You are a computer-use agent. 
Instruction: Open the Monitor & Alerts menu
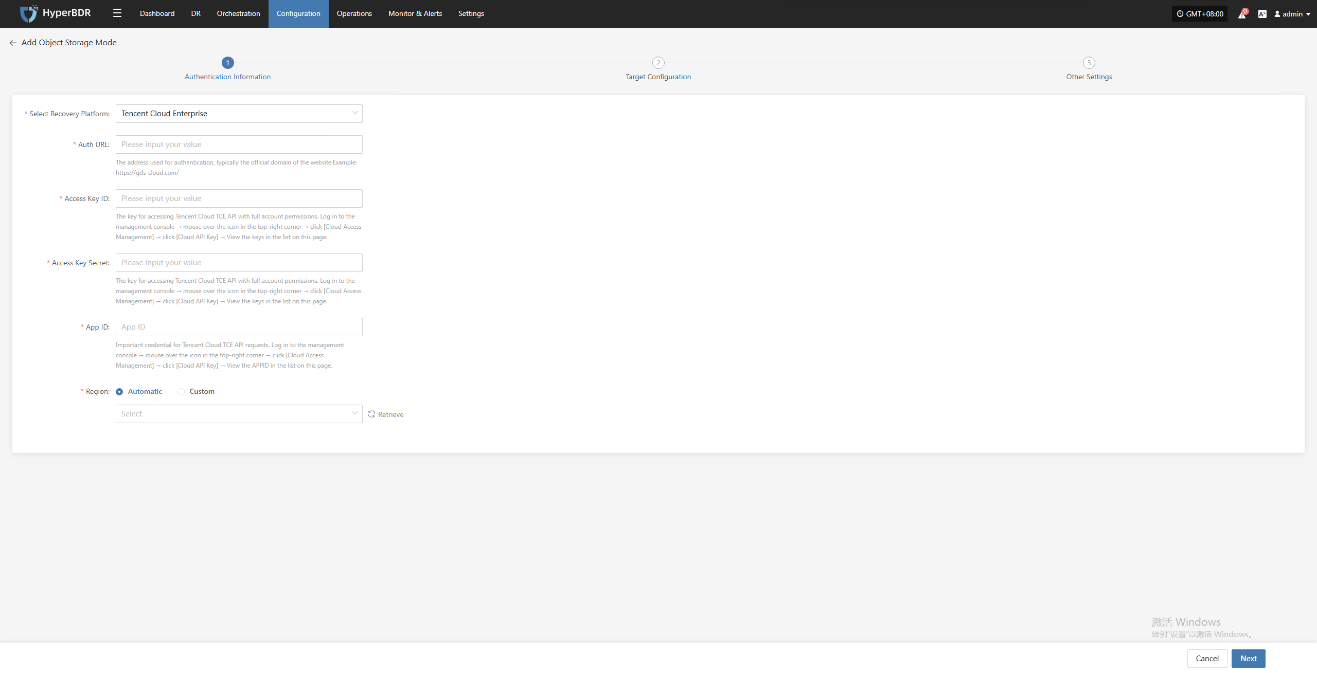[415, 13]
